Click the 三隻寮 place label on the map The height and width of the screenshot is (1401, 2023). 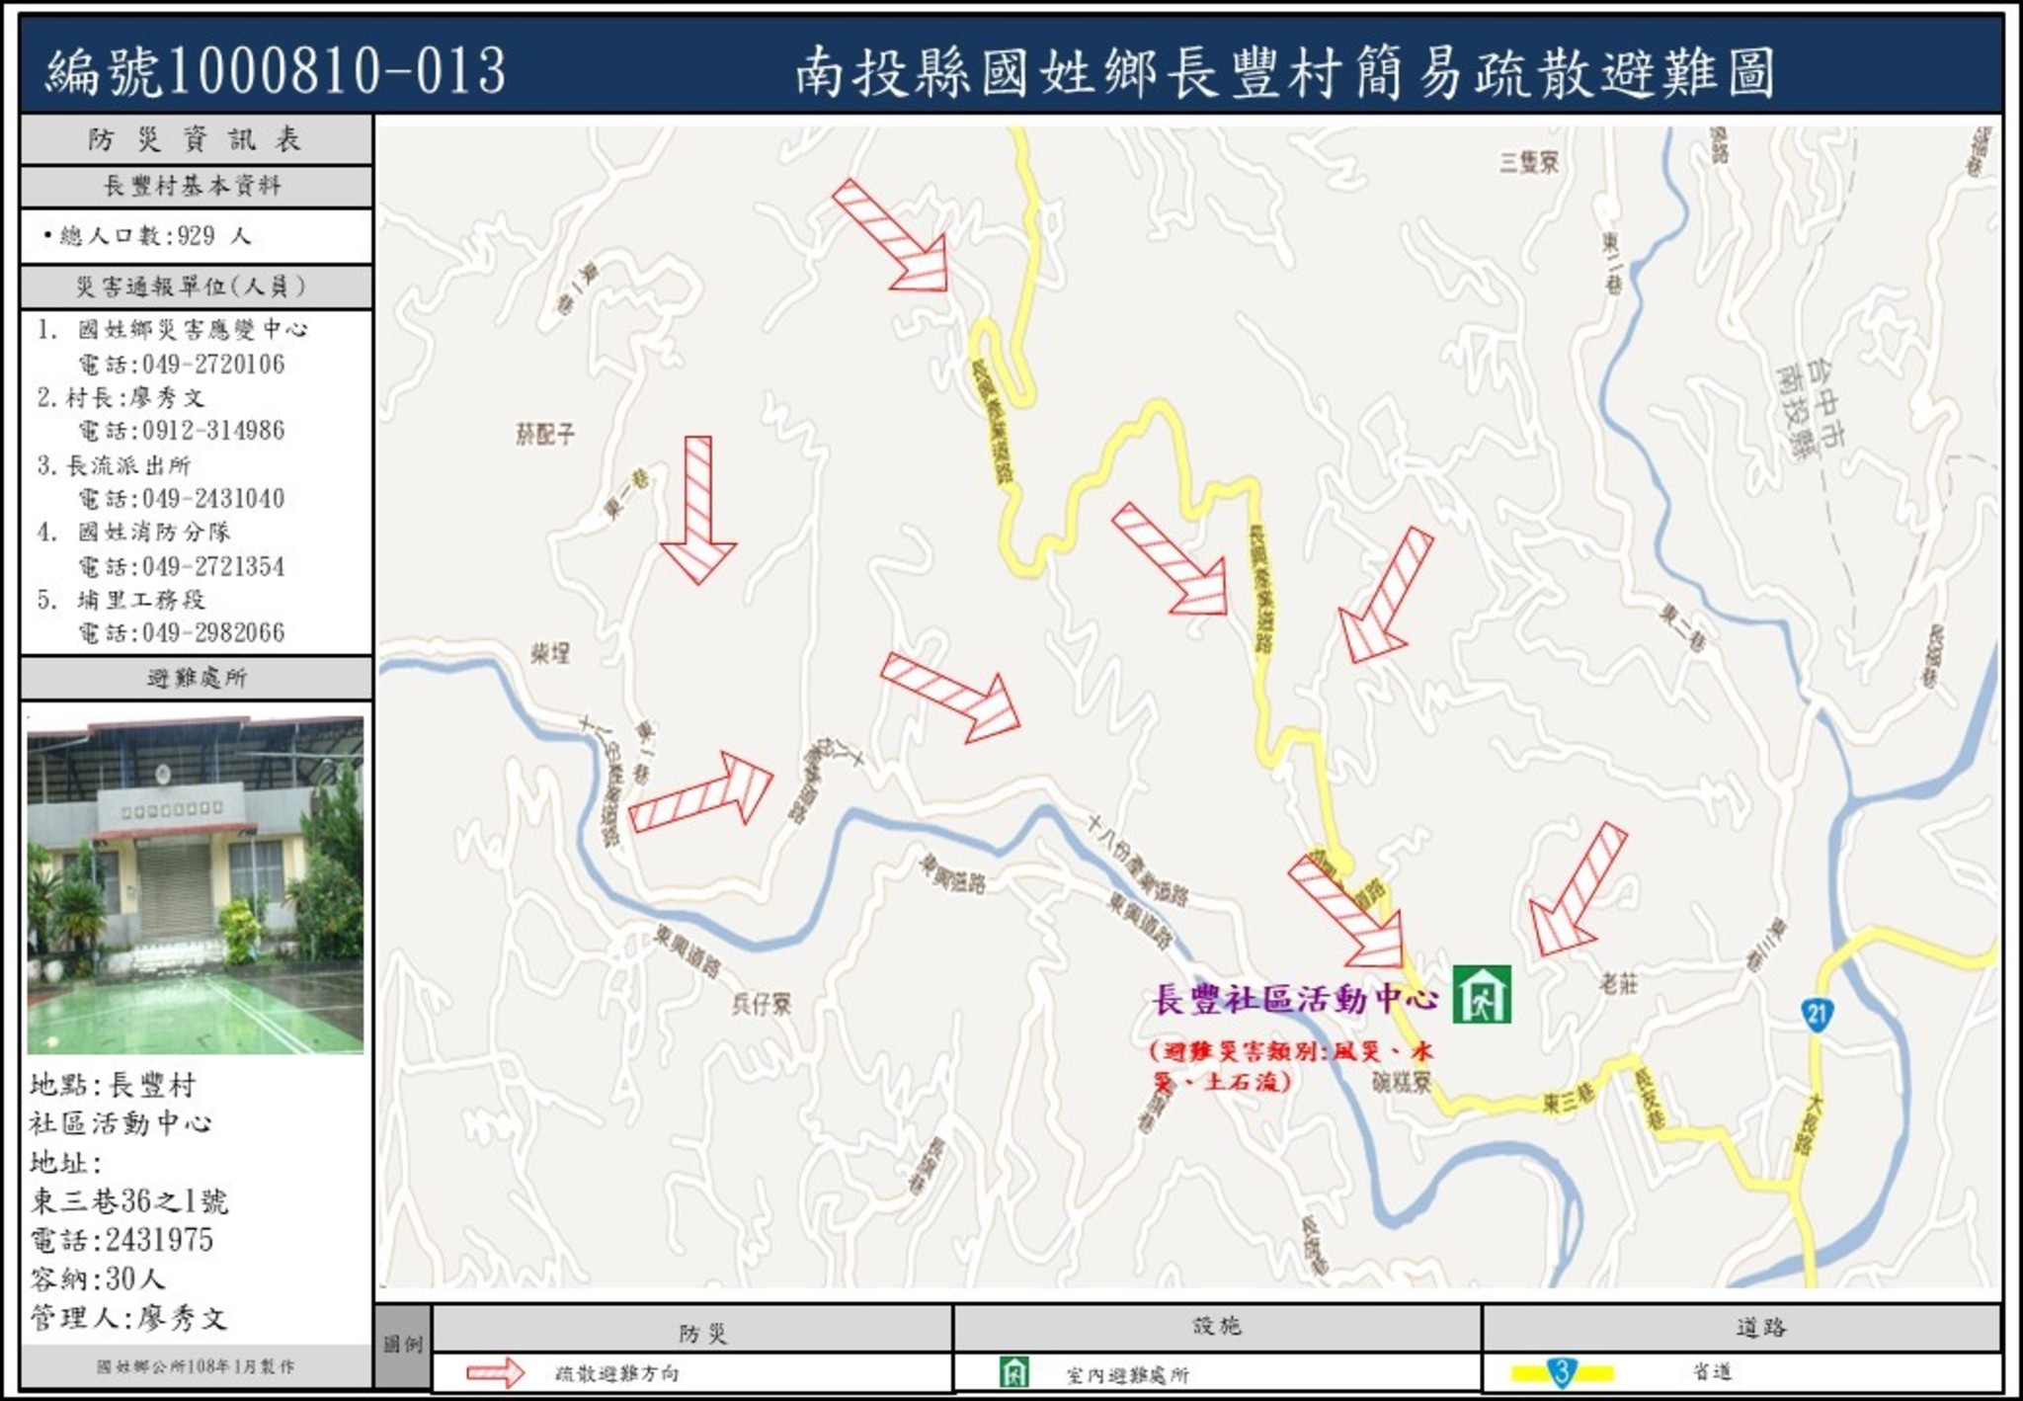pyautogui.click(x=1528, y=162)
